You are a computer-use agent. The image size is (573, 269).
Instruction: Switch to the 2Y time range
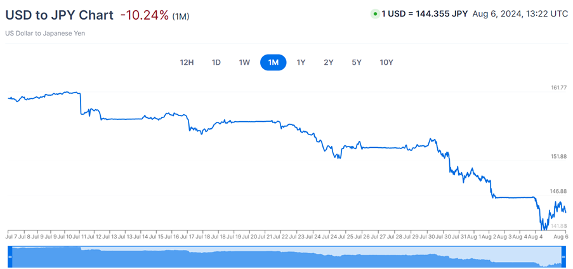click(x=328, y=62)
